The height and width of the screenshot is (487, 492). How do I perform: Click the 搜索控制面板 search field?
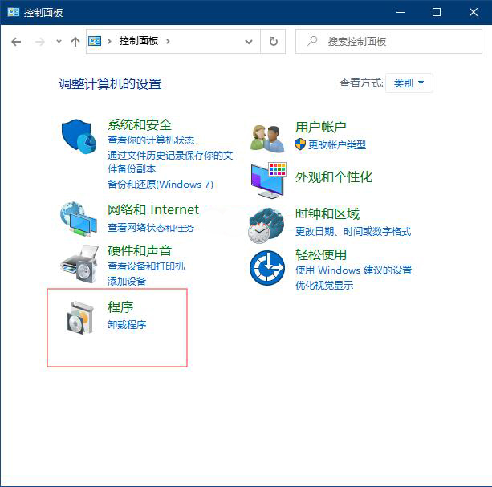388,42
